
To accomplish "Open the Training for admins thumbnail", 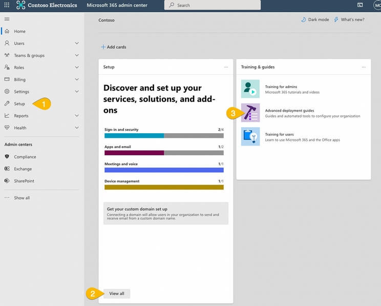I will [x=250, y=89].
